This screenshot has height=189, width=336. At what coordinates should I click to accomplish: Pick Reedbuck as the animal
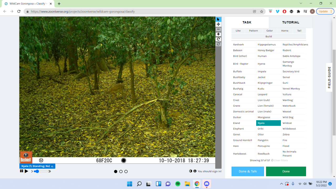(x=269, y=154)
